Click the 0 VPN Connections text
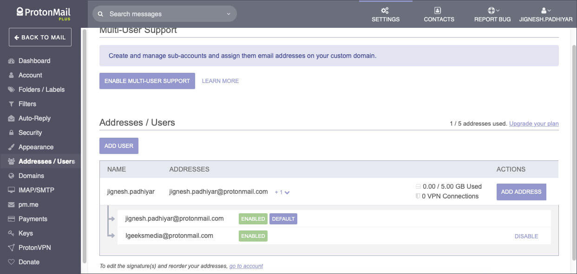 [x=450, y=196]
